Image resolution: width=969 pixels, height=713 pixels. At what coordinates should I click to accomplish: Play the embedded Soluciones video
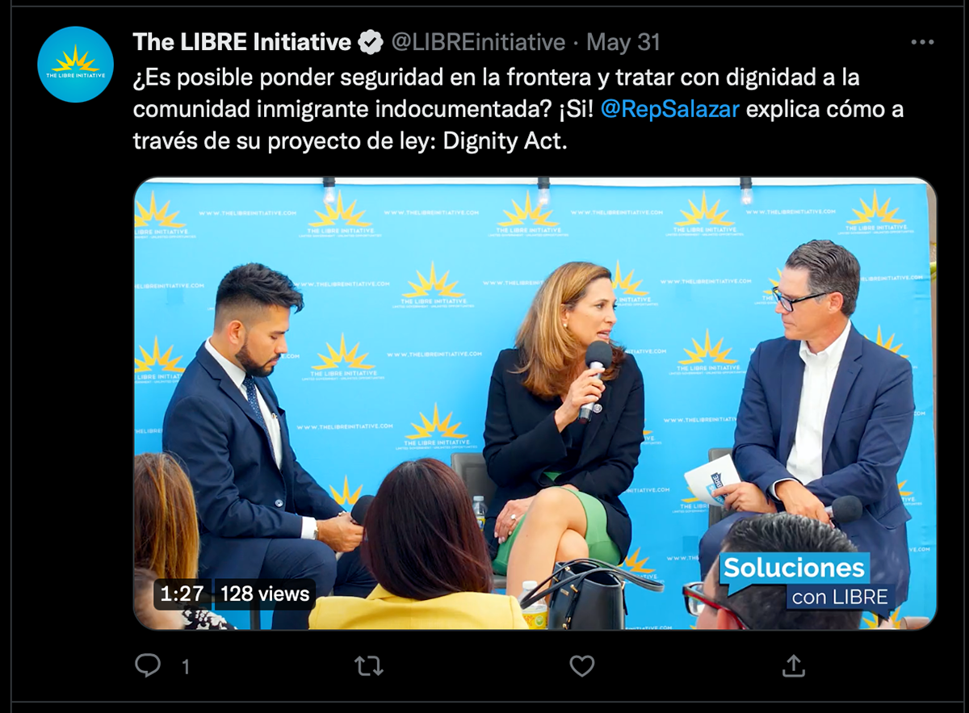pos(535,404)
